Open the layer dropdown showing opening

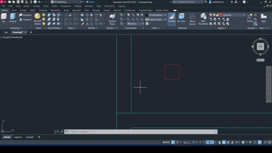(x=227, y=15)
